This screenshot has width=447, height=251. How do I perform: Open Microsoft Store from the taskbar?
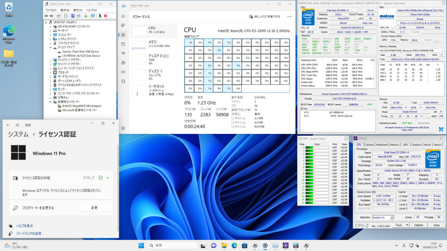(245, 245)
